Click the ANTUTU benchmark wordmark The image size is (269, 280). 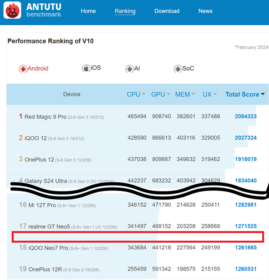click(x=44, y=10)
